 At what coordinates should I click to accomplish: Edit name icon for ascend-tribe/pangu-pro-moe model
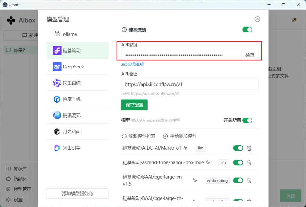[208, 162]
